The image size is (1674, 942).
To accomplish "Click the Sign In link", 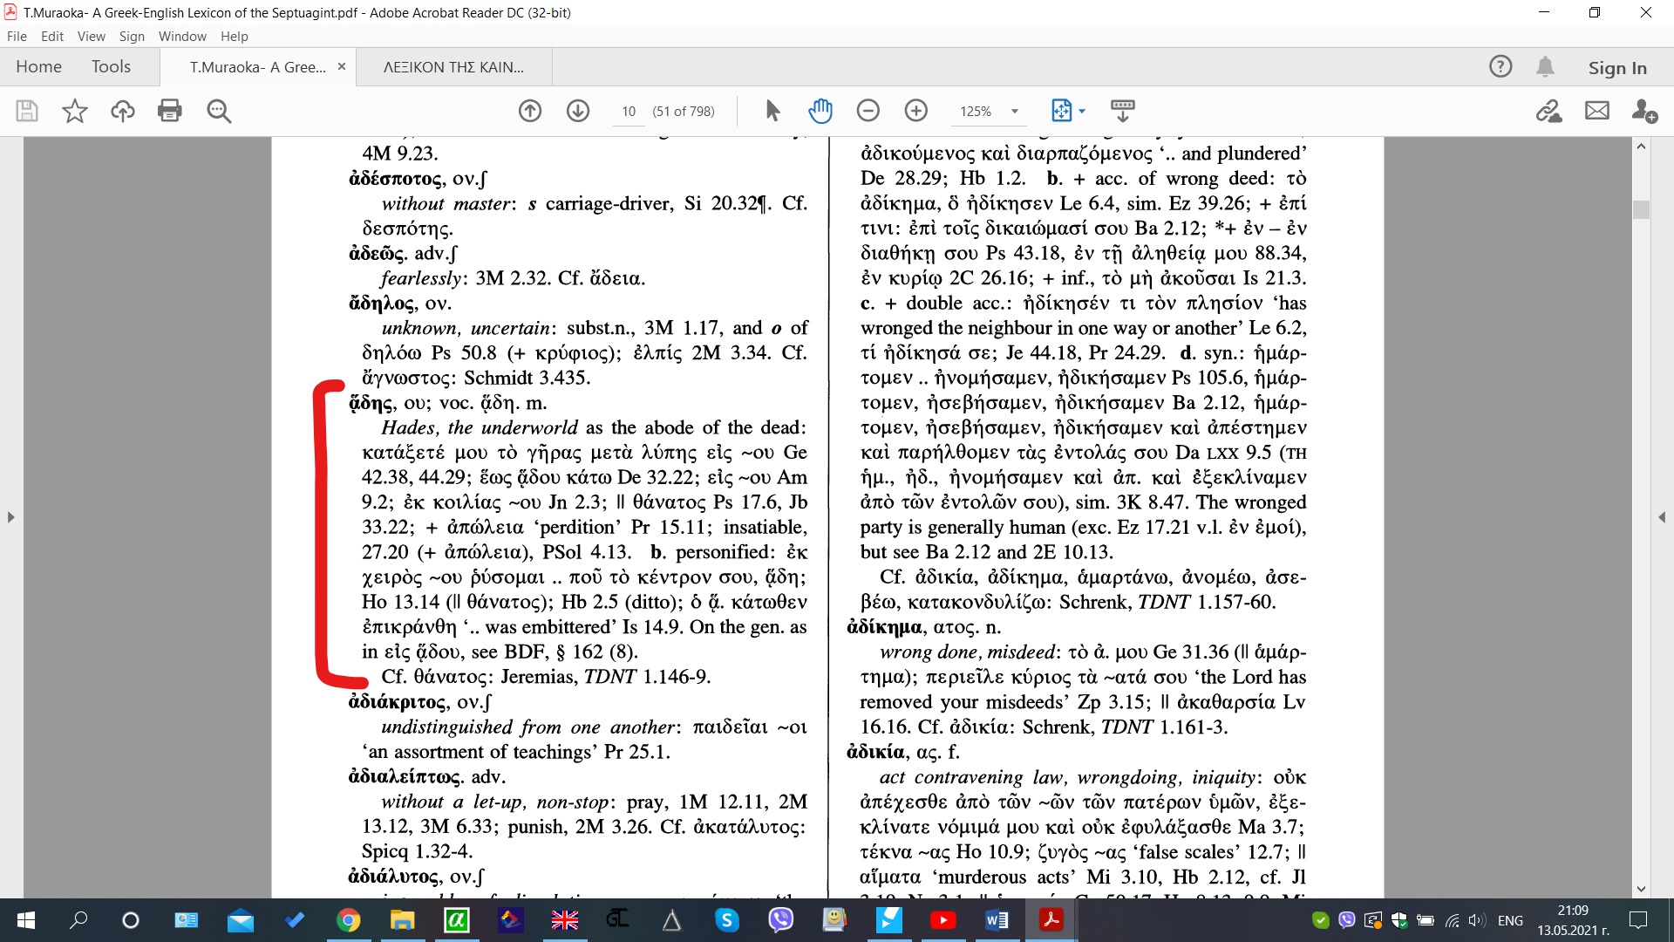I will [x=1616, y=67].
